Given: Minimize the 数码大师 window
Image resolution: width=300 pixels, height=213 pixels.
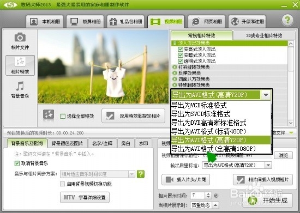Looking at the screenshot, I should [x=284, y=6].
